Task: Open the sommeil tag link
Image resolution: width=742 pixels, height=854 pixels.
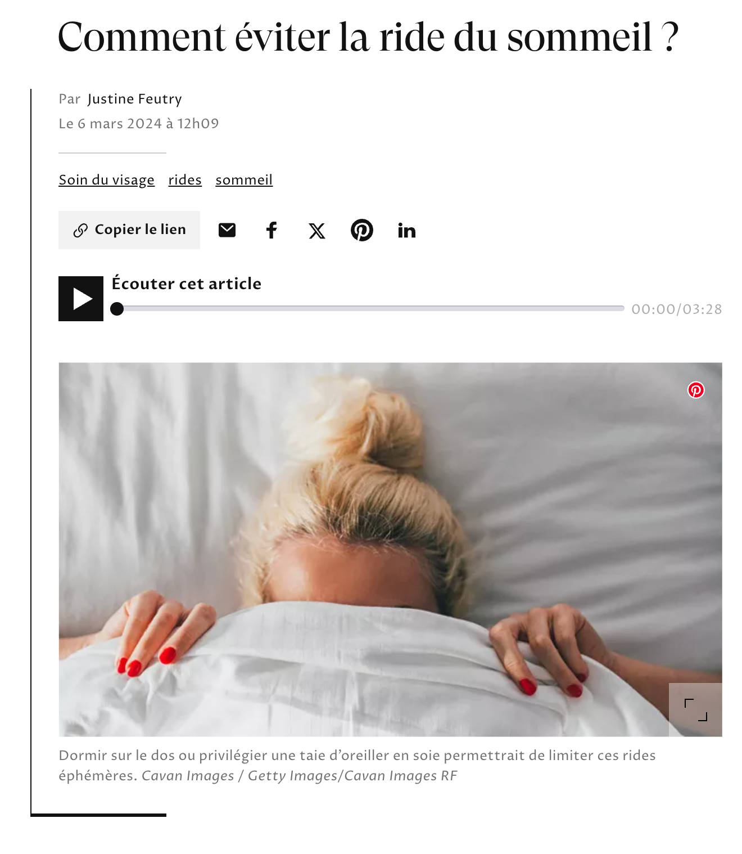Action: click(244, 180)
